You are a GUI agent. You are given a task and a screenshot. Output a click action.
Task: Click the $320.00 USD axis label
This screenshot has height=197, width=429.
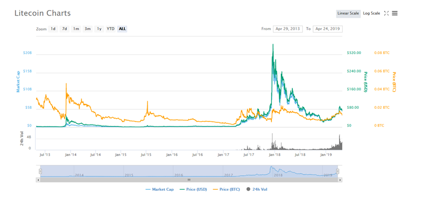[x=354, y=53]
